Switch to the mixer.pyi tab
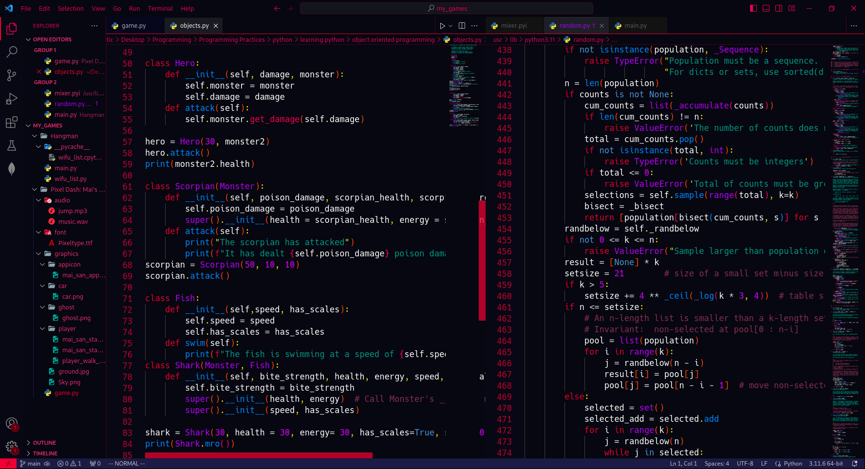The width and height of the screenshot is (865, 469). pyautogui.click(x=514, y=26)
